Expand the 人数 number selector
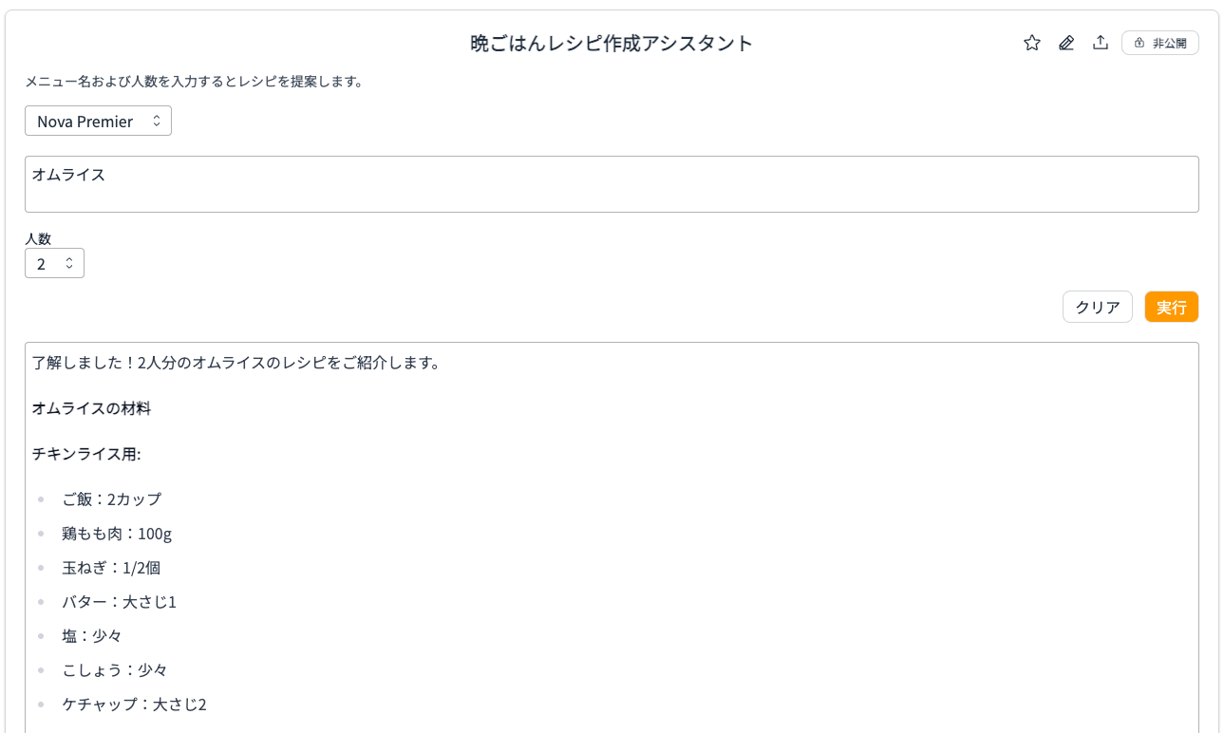The width and height of the screenshot is (1224, 733). click(54, 263)
